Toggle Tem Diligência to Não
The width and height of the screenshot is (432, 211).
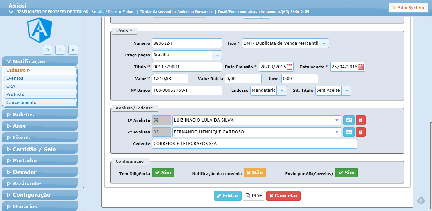click(163, 172)
